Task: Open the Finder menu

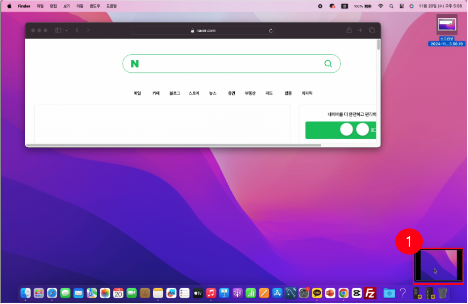Action: tap(24, 6)
